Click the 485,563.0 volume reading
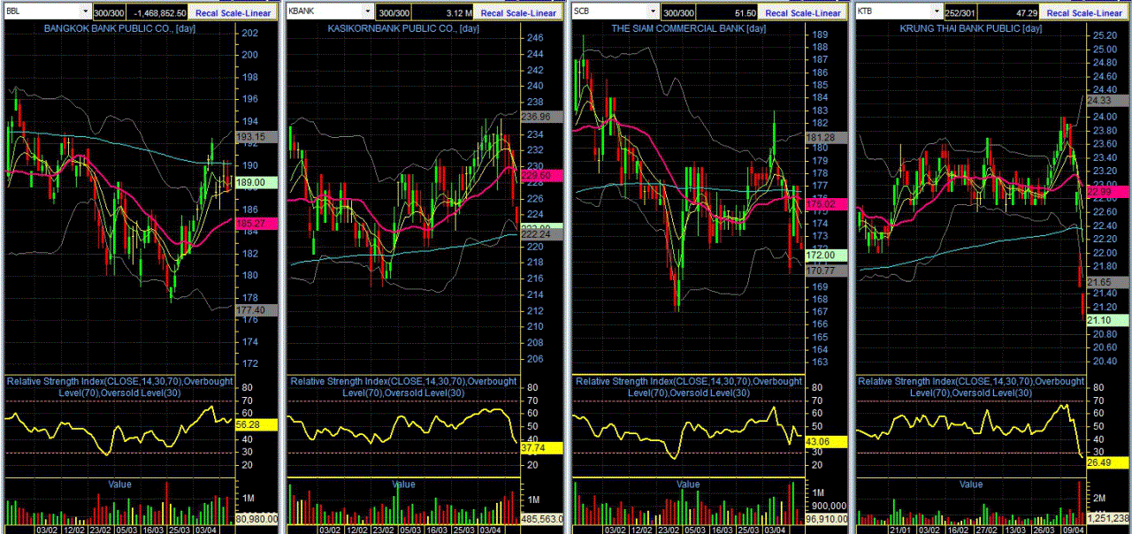The height and width of the screenshot is (534, 1132). (541, 519)
